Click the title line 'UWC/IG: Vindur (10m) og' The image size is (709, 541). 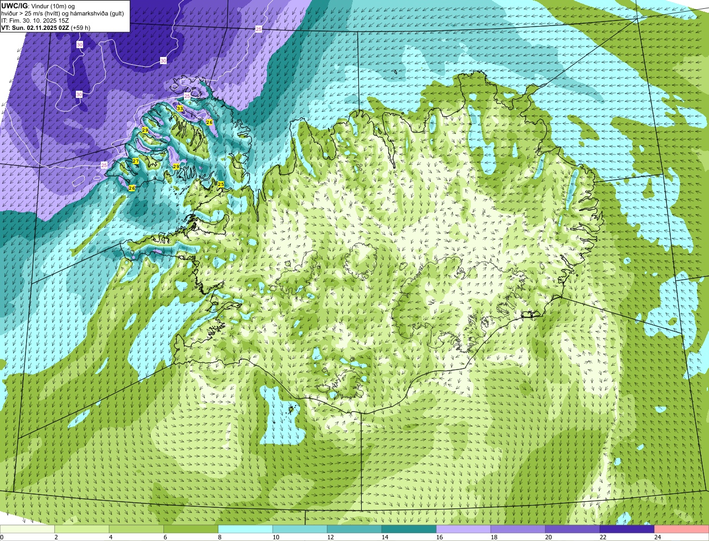(38, 6)
